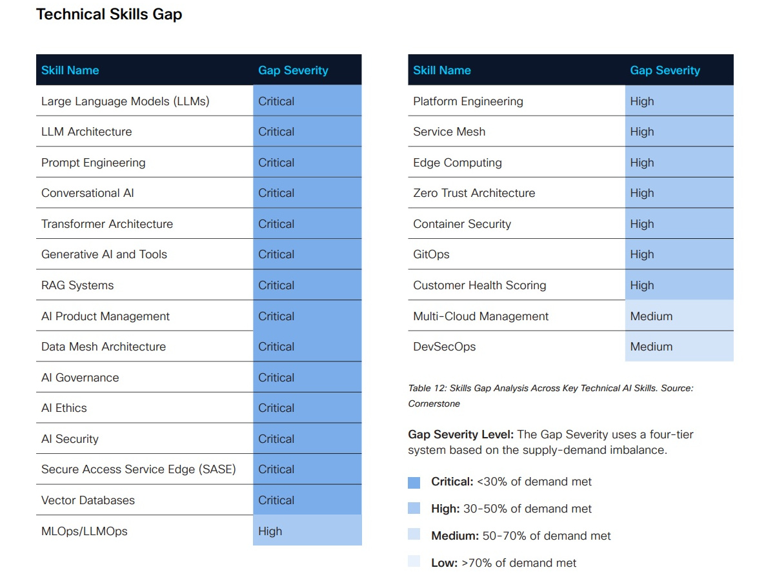Select the "RAG Systems" skill name
Image resolution: width=766 pixels, height=581 pixels.
point(77,285)
